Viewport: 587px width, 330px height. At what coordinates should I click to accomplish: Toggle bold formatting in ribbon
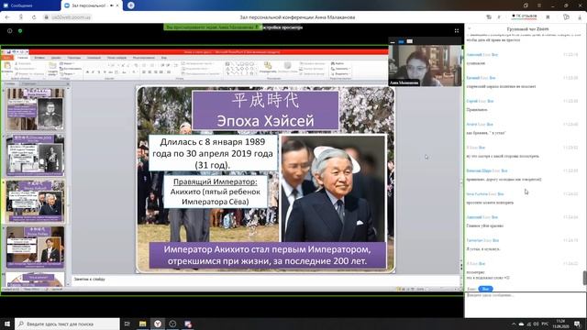coord(88,72)
